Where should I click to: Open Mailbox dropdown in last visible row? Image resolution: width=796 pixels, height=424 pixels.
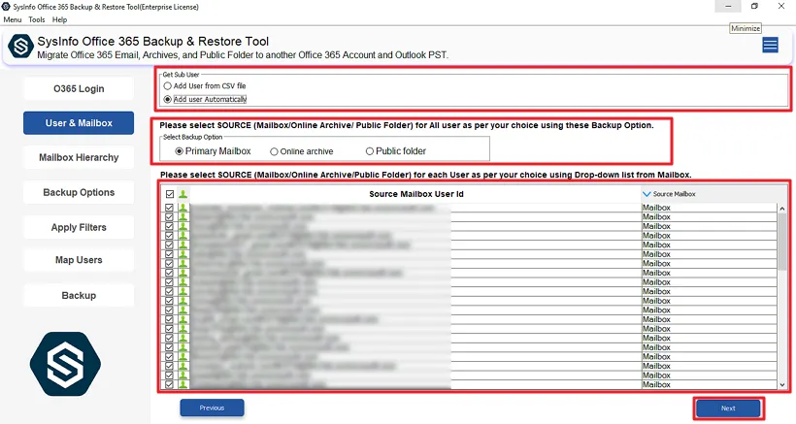710,384
